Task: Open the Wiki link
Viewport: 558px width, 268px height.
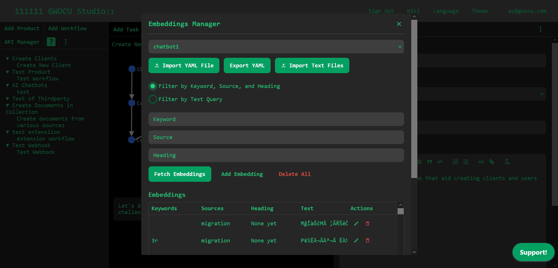Action: pos(413,11)
